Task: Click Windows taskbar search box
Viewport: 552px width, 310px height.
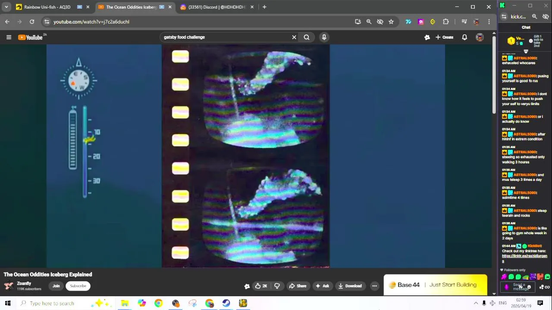Action: click(x=66, y=303)
